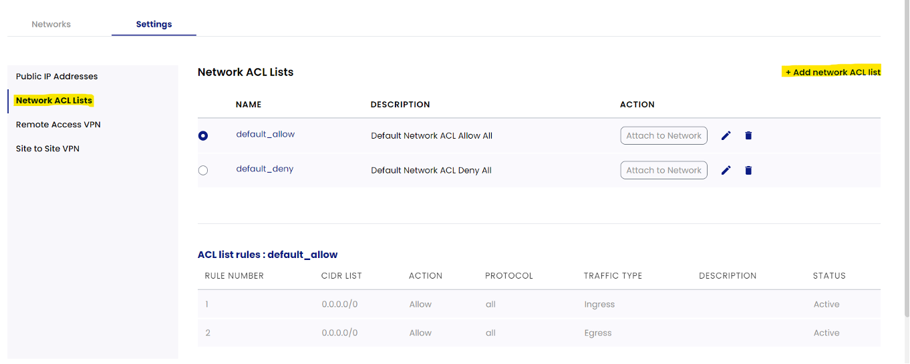Screen dimensions: 910x364
Task: Delete the default_deny ACL via trash icon
Action: coord(748,170)
